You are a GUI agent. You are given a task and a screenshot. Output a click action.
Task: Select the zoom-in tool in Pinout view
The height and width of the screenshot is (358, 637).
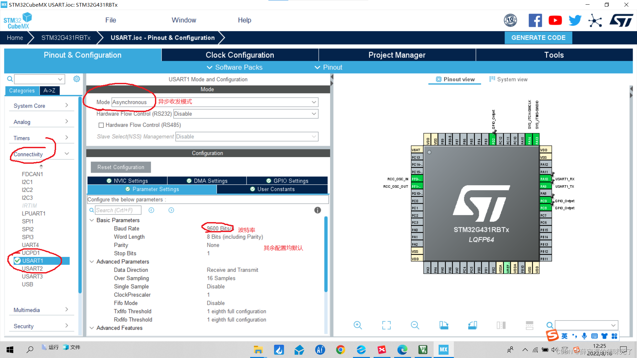[x=358, y=325]
